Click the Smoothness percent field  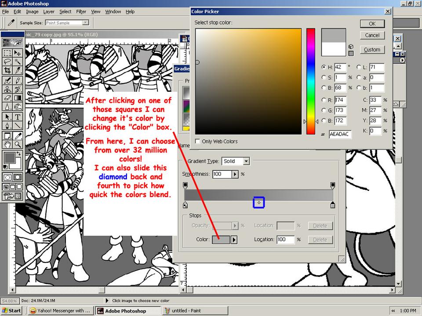coord(222,174)
